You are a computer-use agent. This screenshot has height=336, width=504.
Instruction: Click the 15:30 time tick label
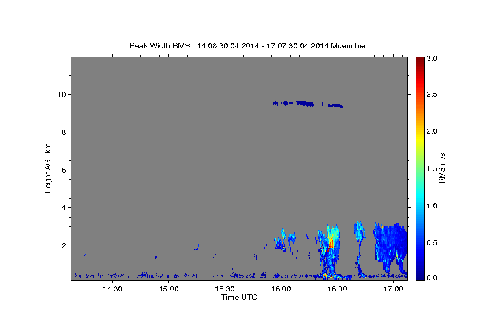[x=225, y=289]
